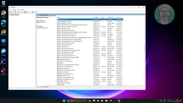Screen dimensions: 183x103
Task: Select Microsoft Store Install Service row
Action: [x=90, y=54]
